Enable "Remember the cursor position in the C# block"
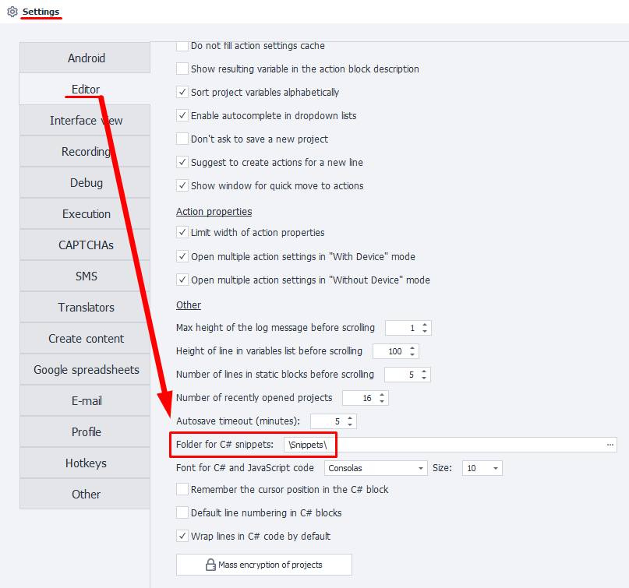629x588 pixels. point(182,489)
